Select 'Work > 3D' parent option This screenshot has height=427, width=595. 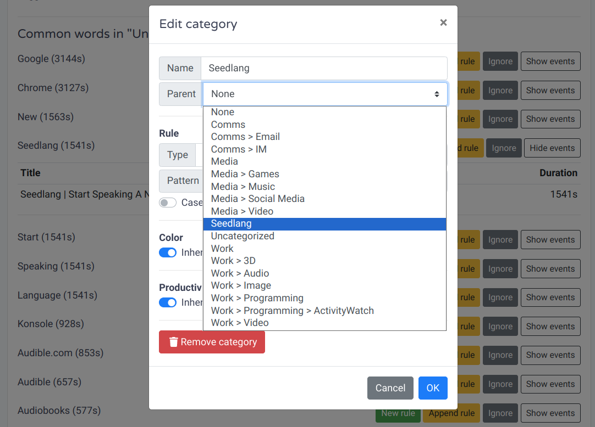[x=233, y=261]
